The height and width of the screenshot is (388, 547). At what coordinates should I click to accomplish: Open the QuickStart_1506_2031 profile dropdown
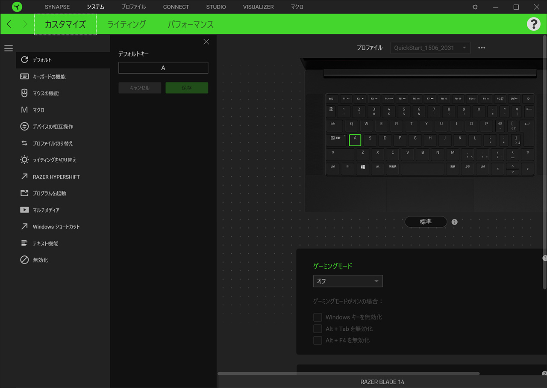430,48
